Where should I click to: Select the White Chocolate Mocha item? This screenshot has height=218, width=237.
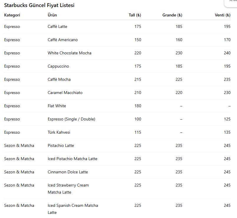pos(70,53)
